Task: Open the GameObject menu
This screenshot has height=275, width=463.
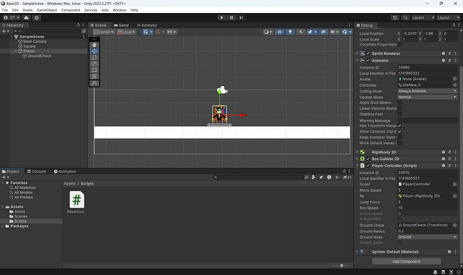Action: [46, 10]
